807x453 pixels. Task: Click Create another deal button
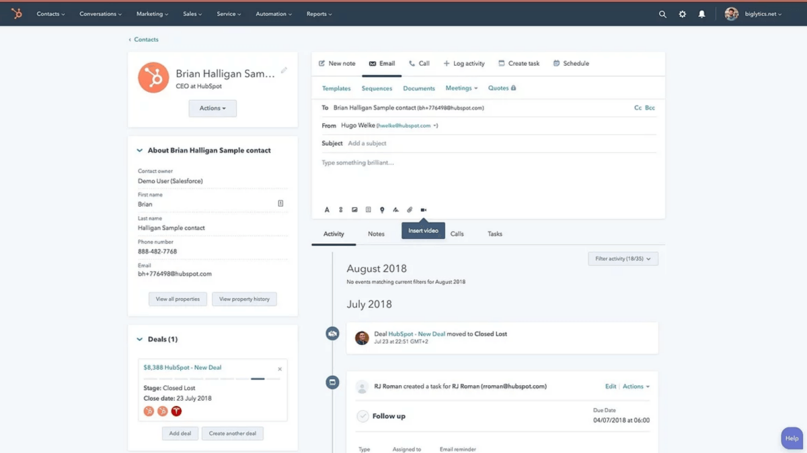tap(233, 434)
